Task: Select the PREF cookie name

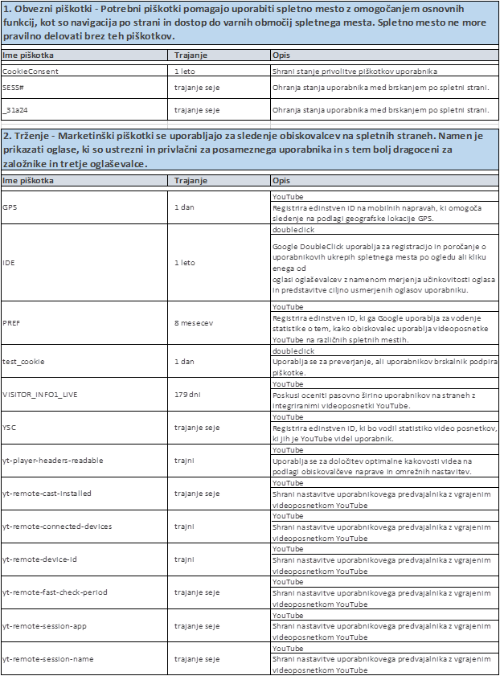Action: coord(10,322)
